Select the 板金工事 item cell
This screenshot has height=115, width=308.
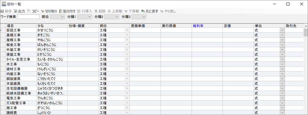click(21, 45)
